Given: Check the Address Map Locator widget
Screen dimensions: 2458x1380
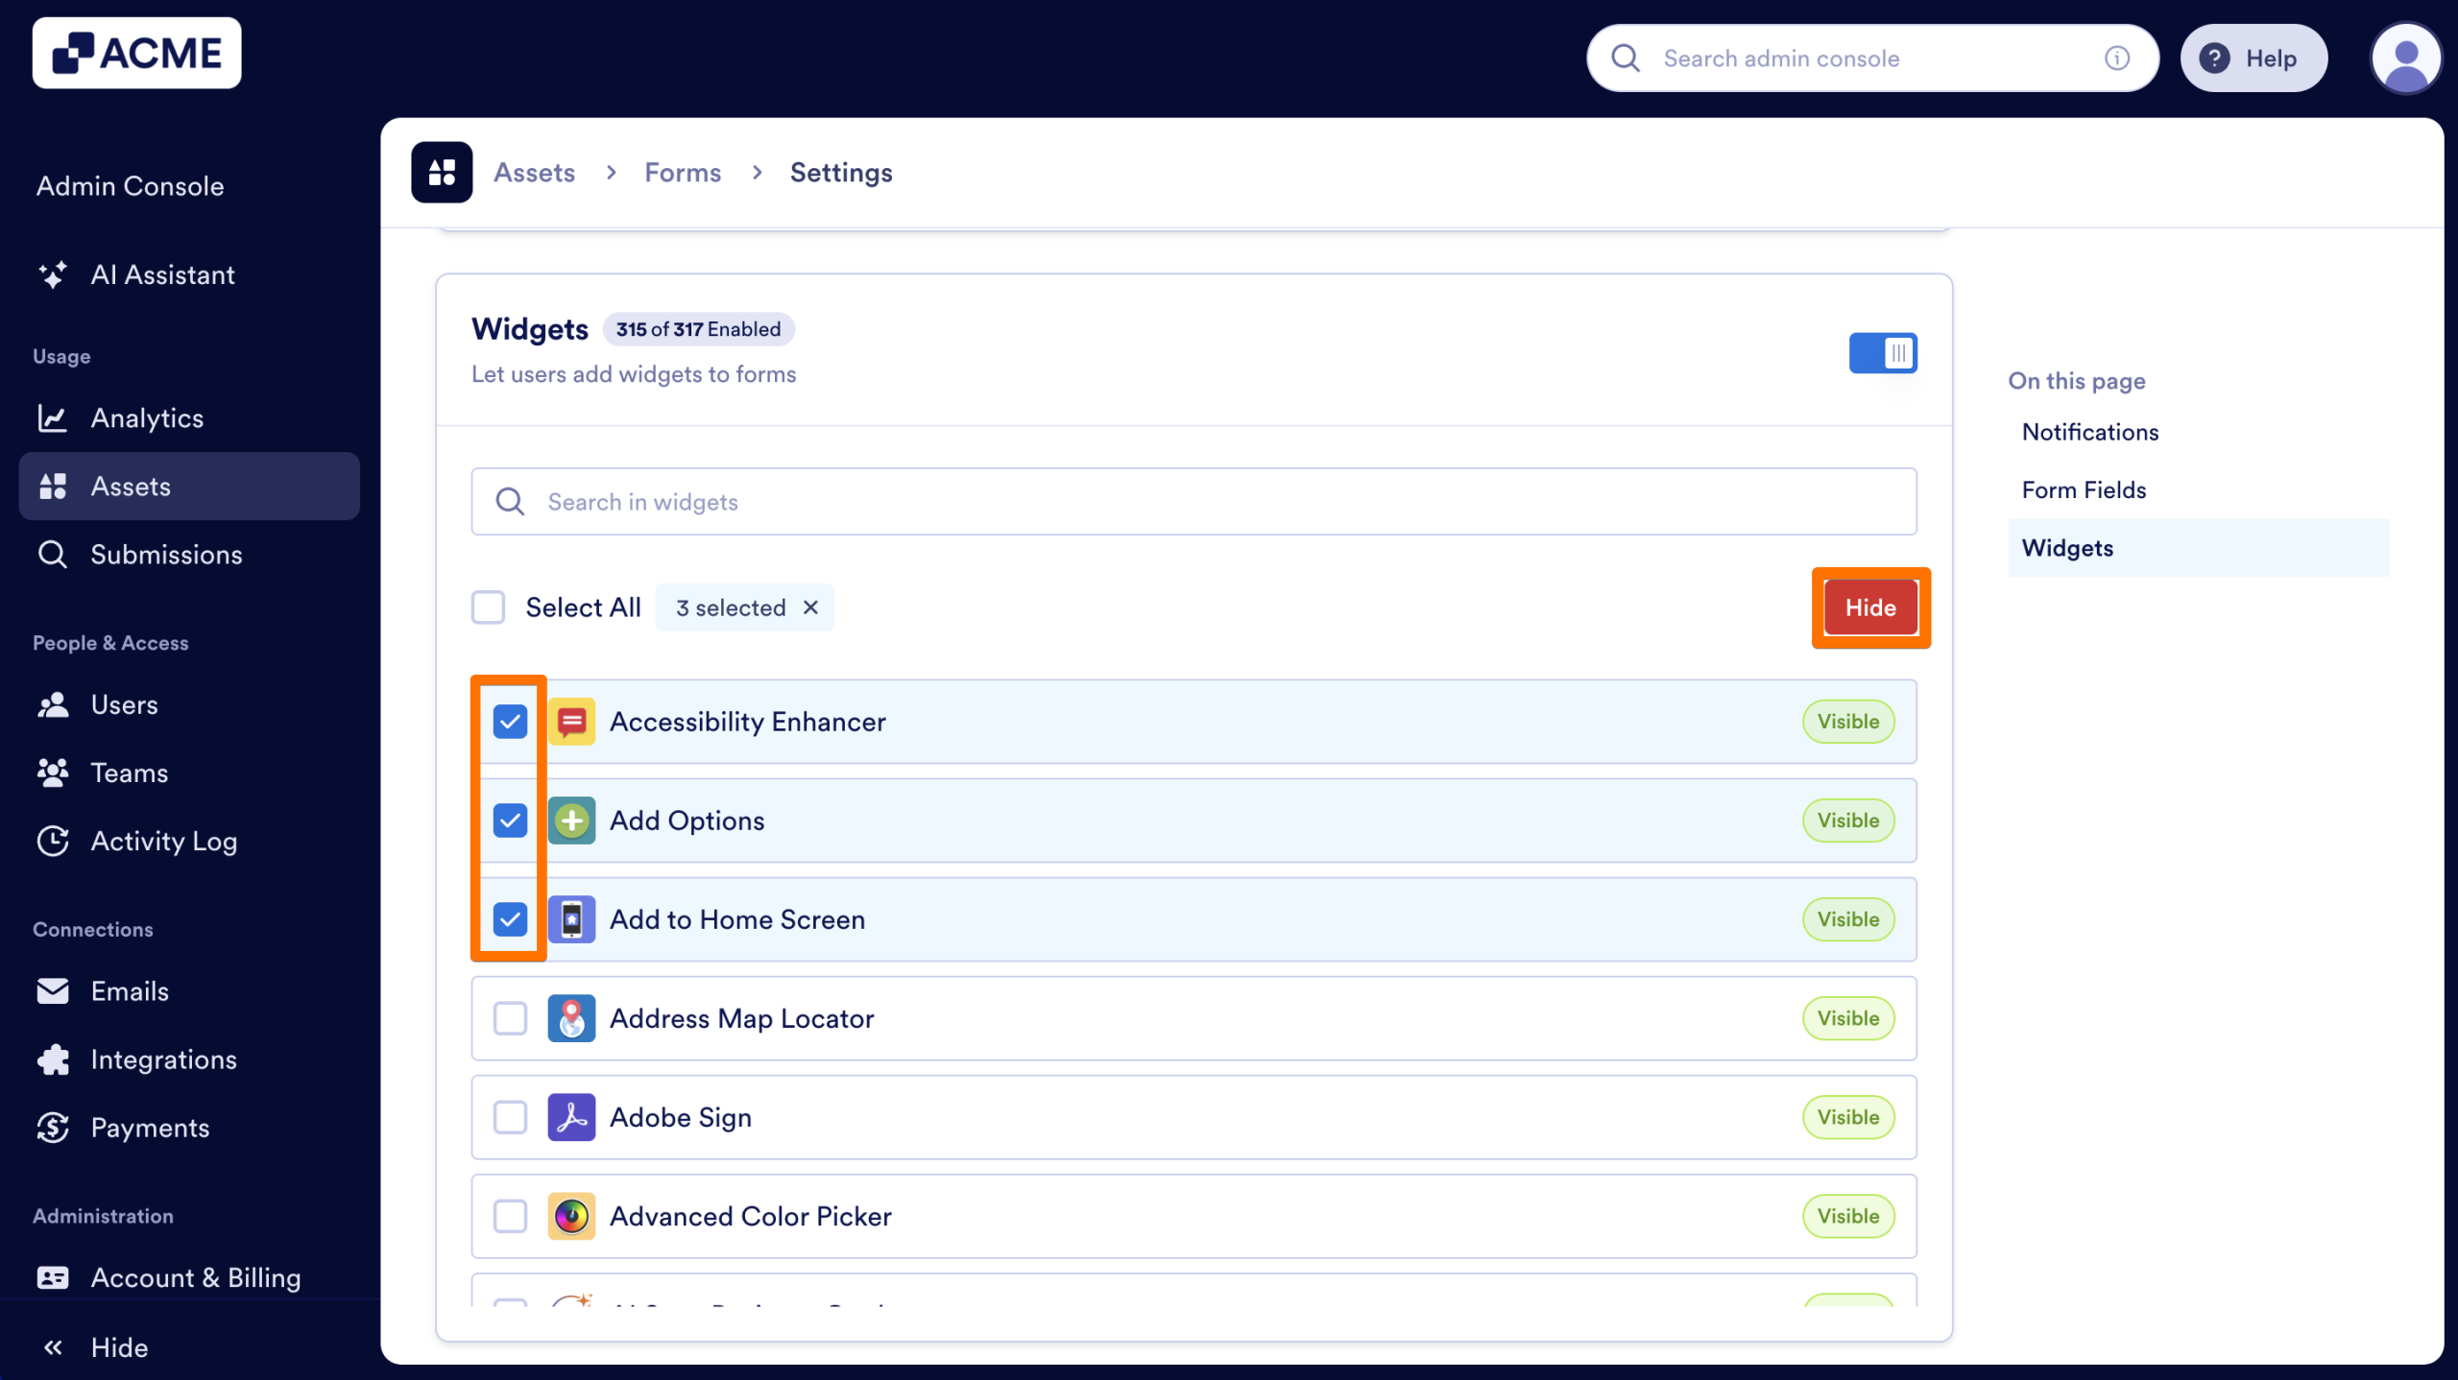Looking at the screenshot, I should [510, 1018].
